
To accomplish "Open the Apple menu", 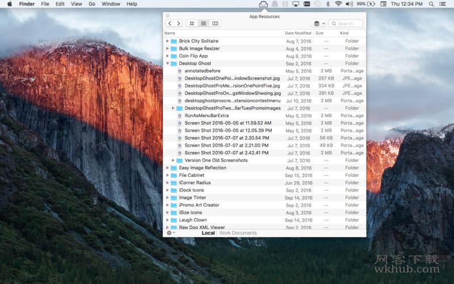I will pos(10,4).
